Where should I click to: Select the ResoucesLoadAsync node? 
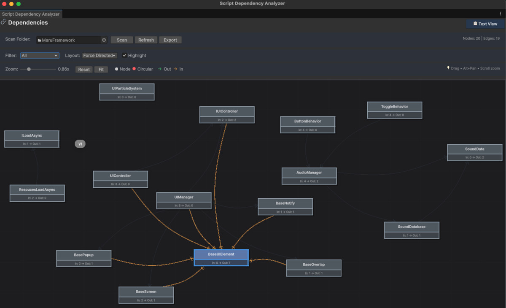tap(37, 193)
